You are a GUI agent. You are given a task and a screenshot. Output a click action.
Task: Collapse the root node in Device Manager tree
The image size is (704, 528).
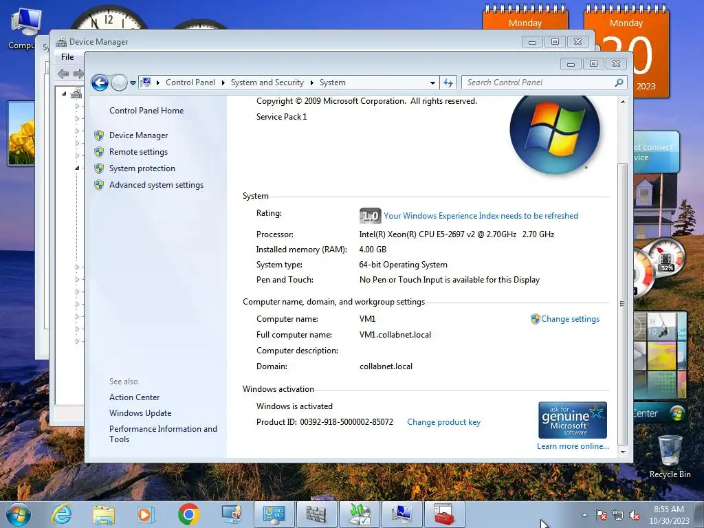pyautogui.click(x=64, y=93)
